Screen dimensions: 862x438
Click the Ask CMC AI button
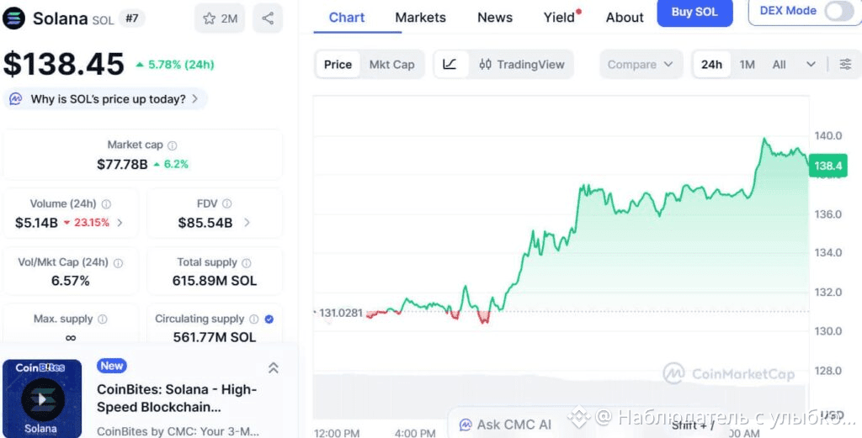click(508, 425)
